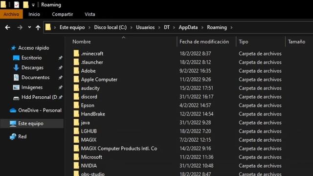Select the Microsoft folder name
The width and height of the screenshot is (313, 176).
(x=91, y=157)
